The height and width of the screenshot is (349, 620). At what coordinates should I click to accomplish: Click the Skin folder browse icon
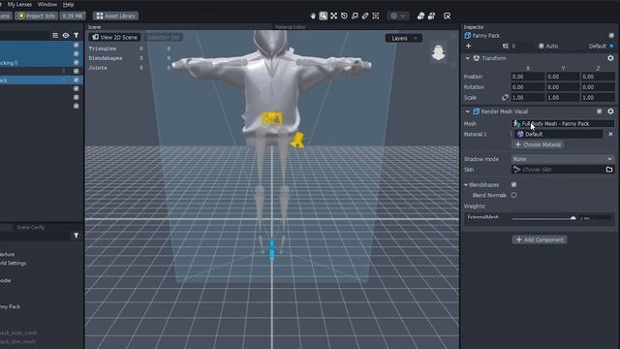(609, 170)
